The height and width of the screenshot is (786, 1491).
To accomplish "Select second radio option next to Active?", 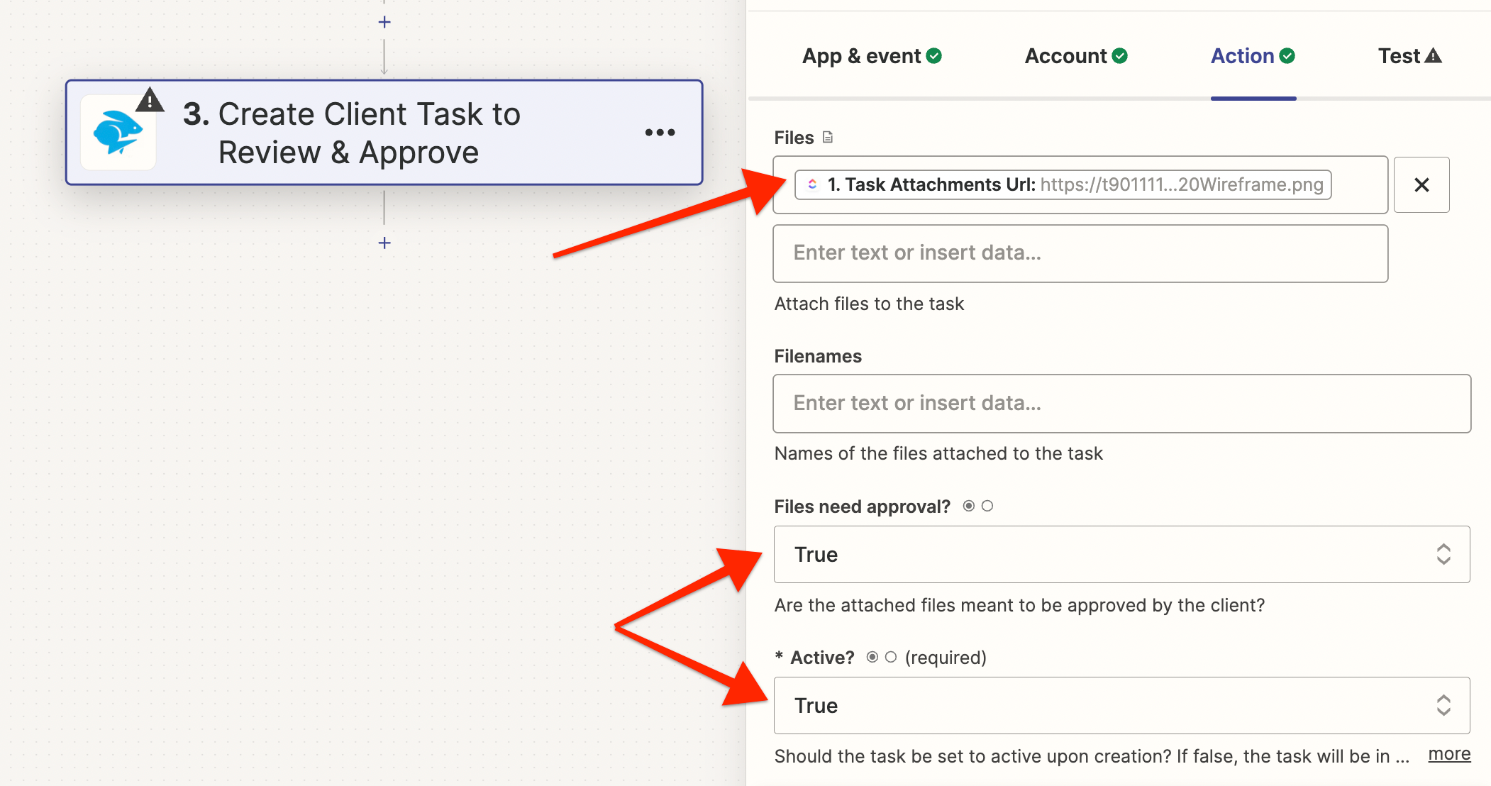I will coord(891,658).
